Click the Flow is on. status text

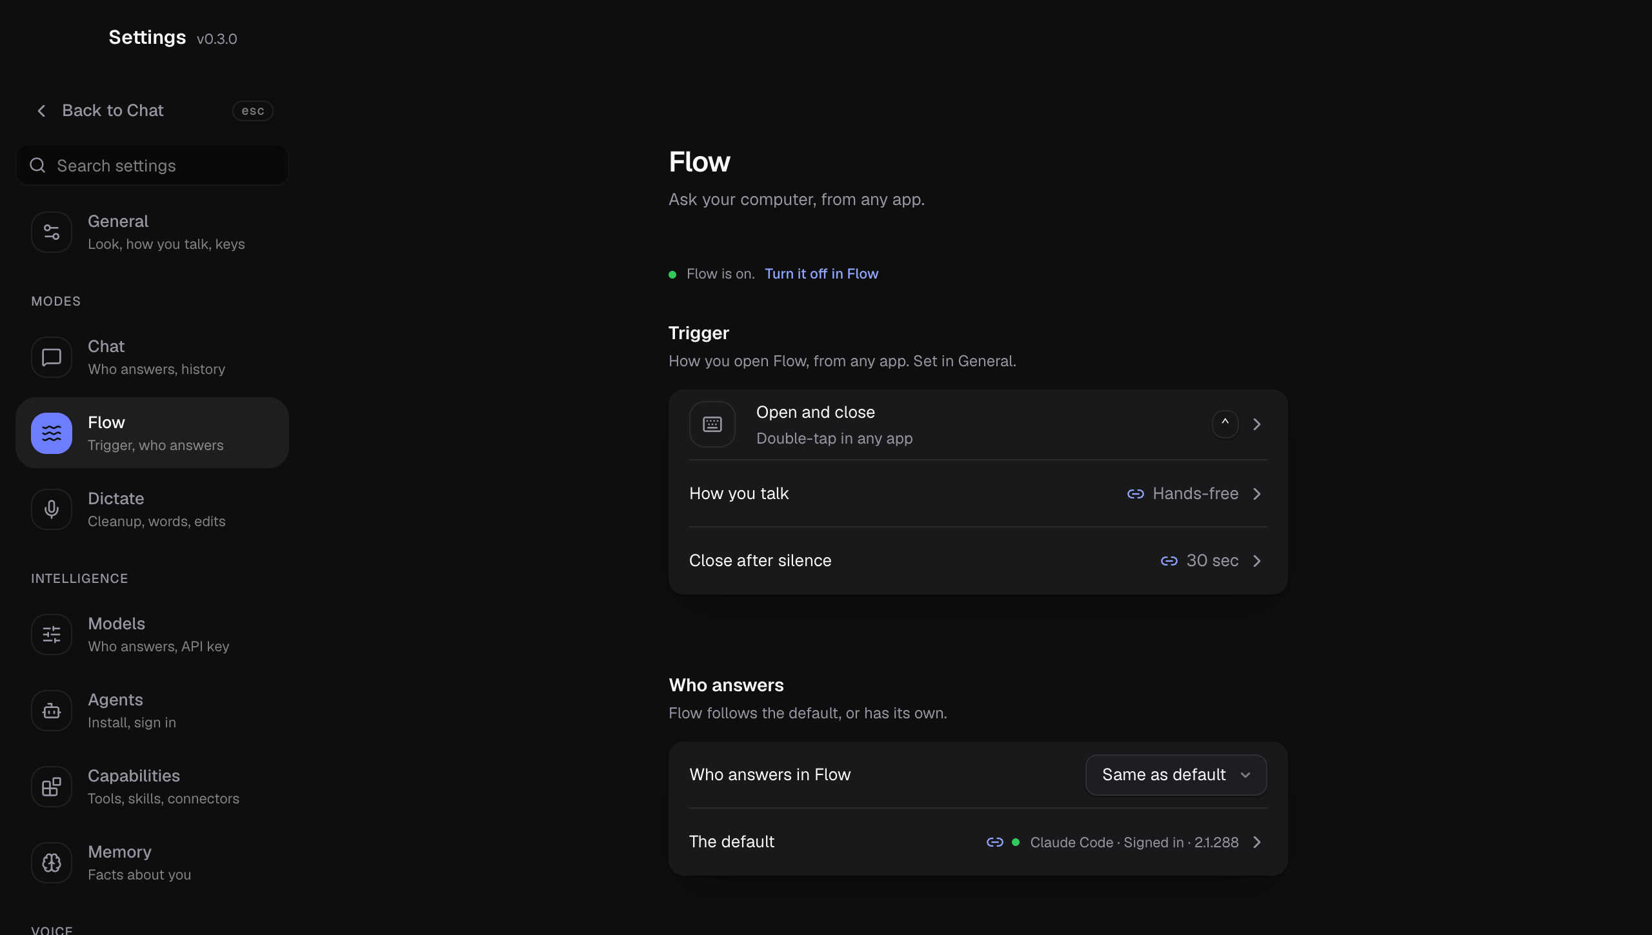pyautogui.click(x=721, y=274)
